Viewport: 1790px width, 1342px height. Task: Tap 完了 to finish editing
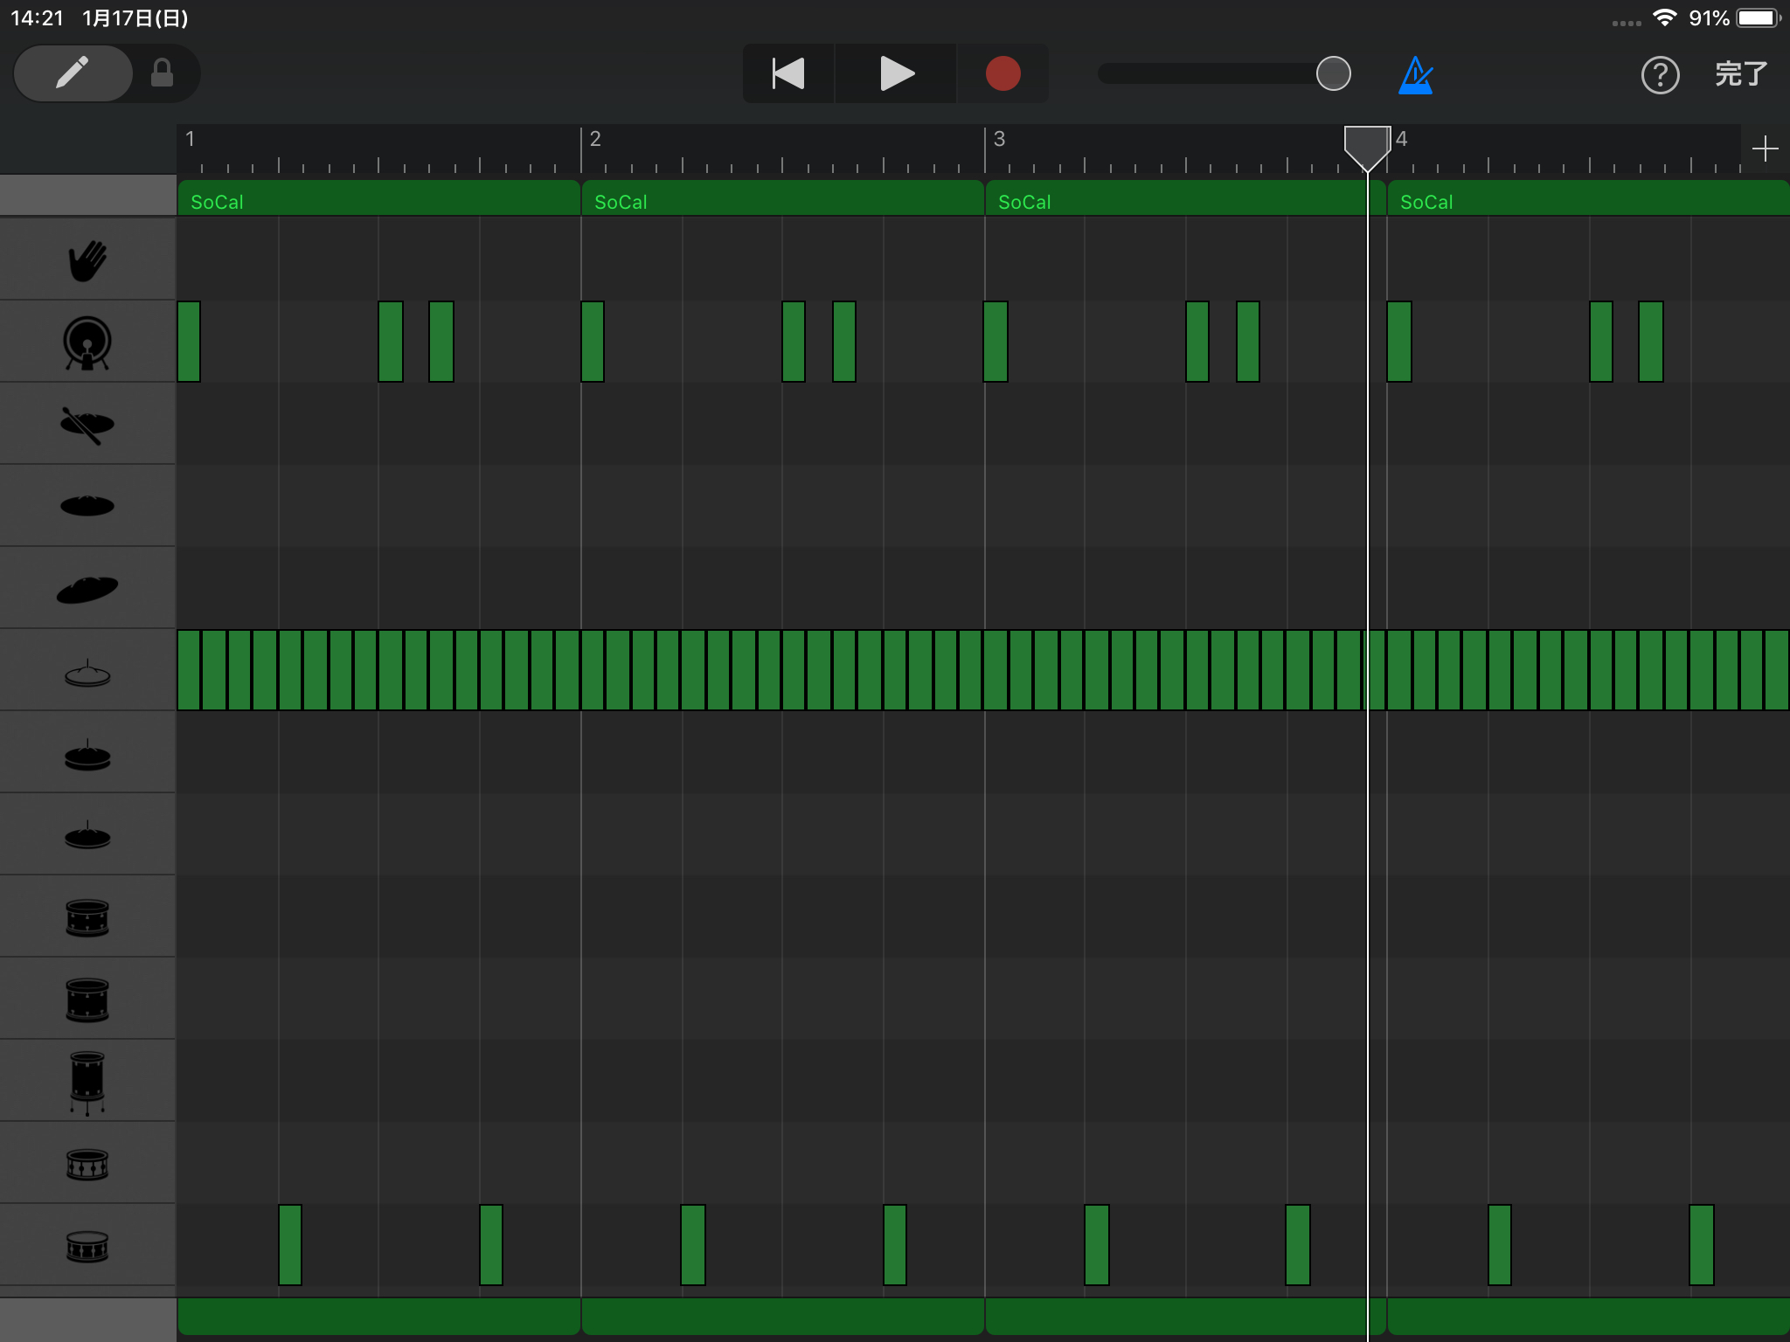(1741, 74)
